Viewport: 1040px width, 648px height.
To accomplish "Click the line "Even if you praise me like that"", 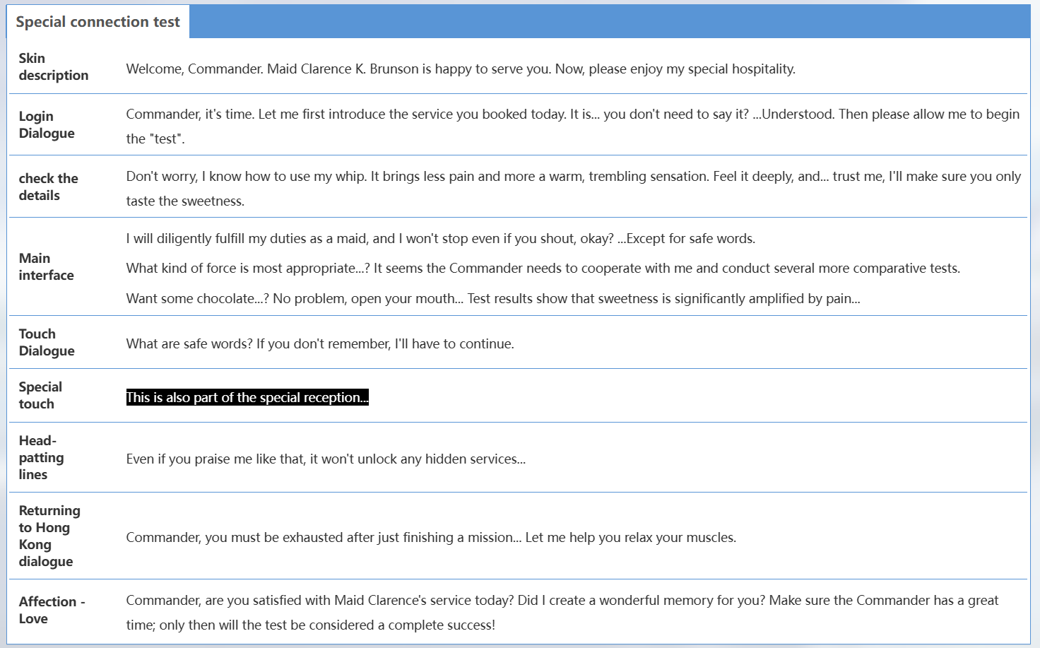I will [x=326, y=459].
